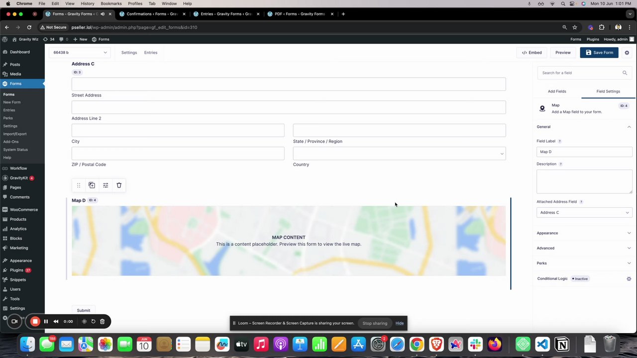Open GravityKit in sidebar
Screen dimensions: 637x358
[19, 178]
